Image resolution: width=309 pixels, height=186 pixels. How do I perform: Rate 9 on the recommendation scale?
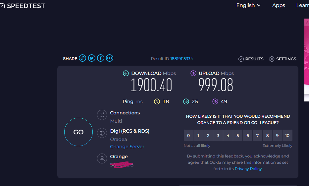[277, 135]
